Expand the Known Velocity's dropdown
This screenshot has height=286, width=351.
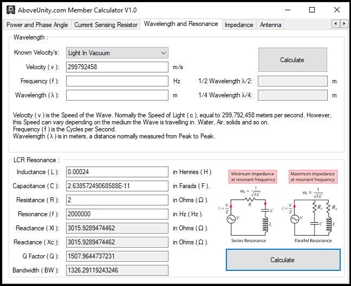point(117,53)
